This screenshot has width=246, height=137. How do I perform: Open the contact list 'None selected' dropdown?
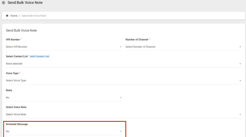click(123, 64)
